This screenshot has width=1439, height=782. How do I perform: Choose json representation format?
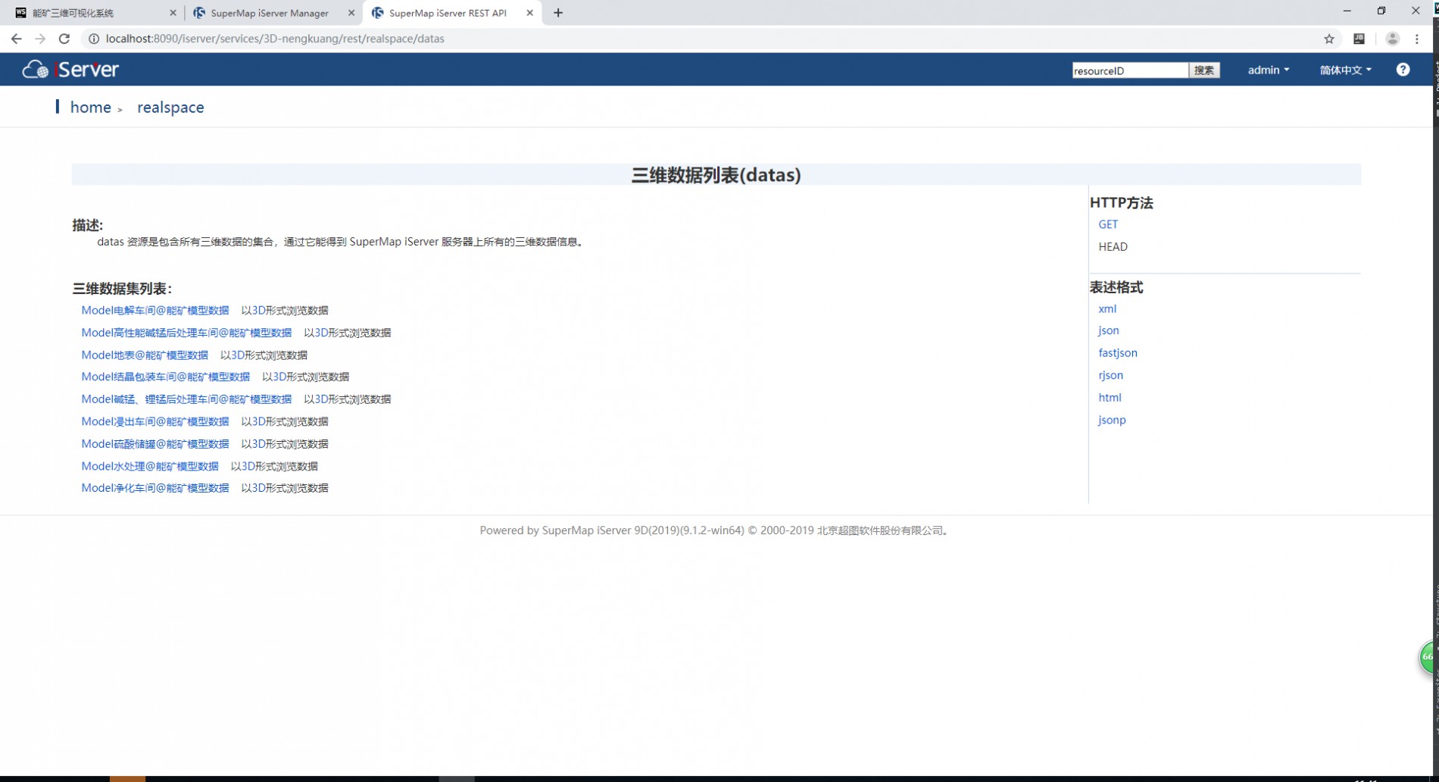(x=1109, y=330)
